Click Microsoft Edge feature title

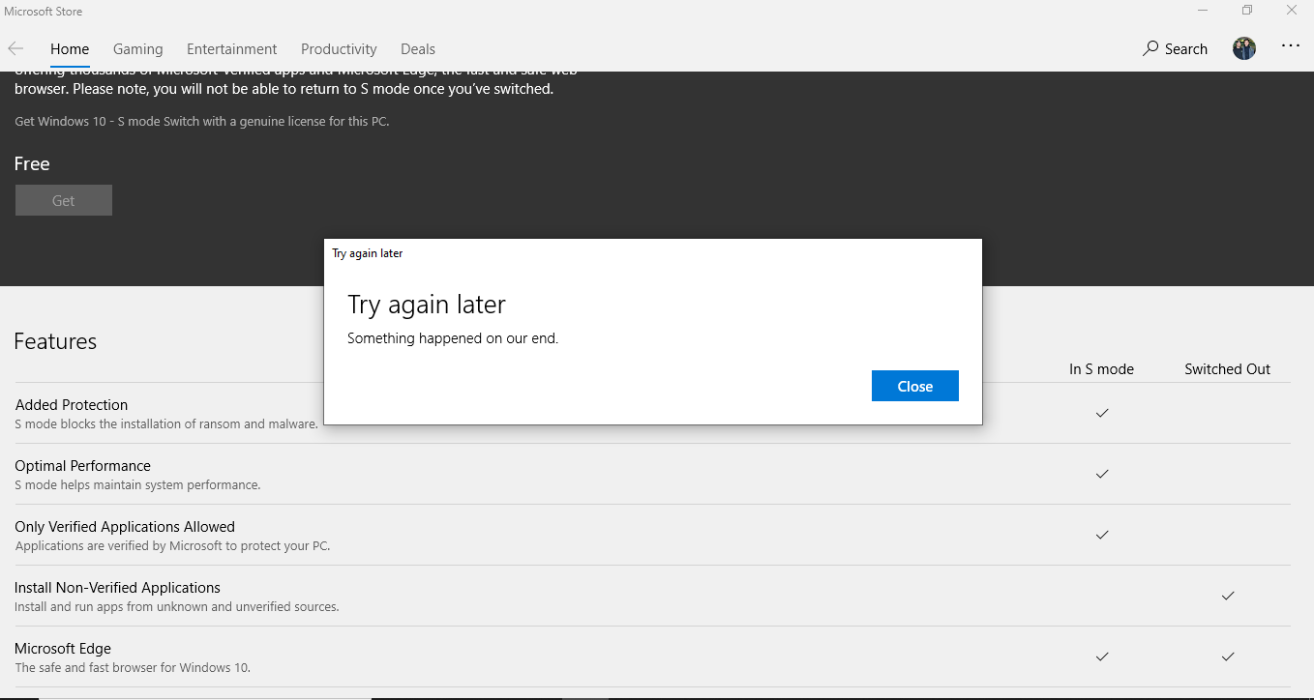63,649
